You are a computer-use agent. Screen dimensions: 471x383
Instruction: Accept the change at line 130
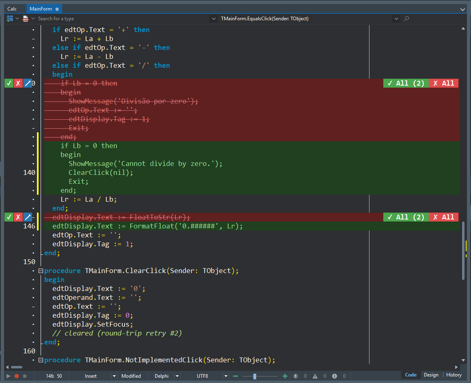coord(9,83)
